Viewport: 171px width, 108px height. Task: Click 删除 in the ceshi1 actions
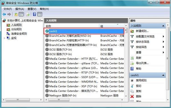139,96
